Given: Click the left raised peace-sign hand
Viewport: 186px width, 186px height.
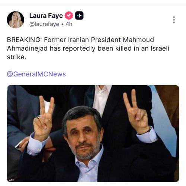Looking at the screenshot, I should [43, 118].
